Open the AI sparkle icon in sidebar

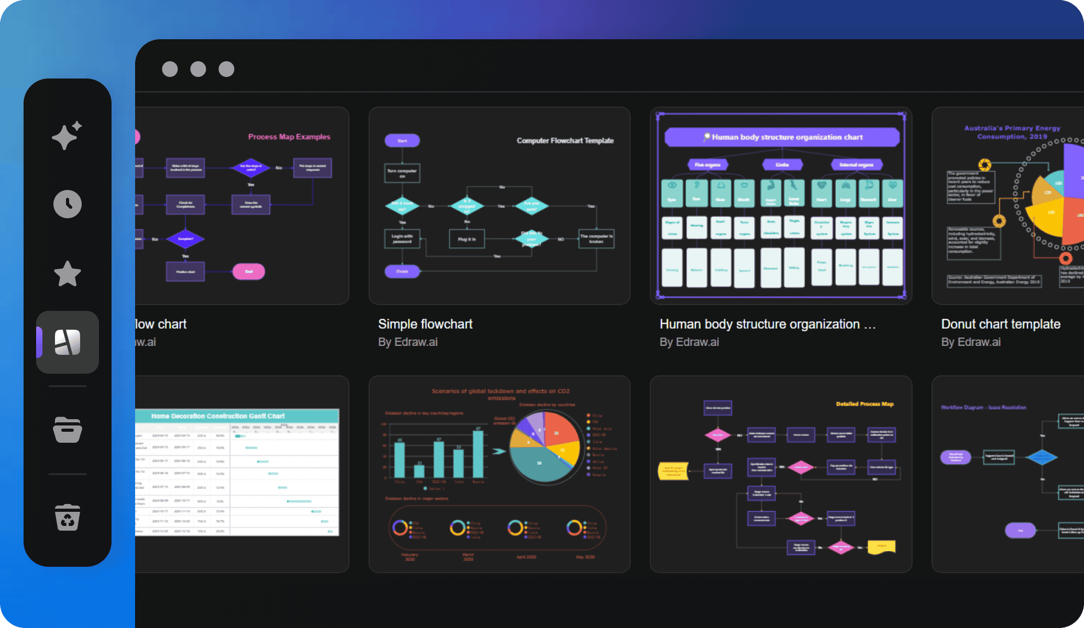click(67, 136)
